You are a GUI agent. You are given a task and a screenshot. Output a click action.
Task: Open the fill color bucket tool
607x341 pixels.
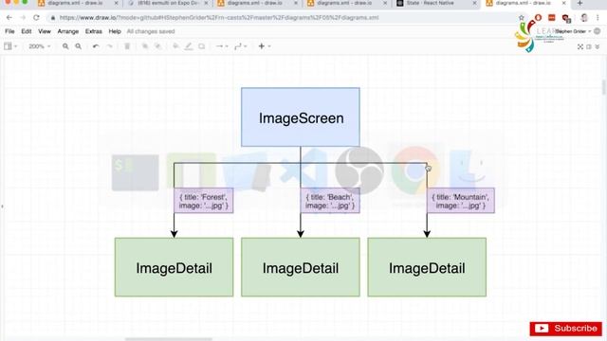coord(175,46)
